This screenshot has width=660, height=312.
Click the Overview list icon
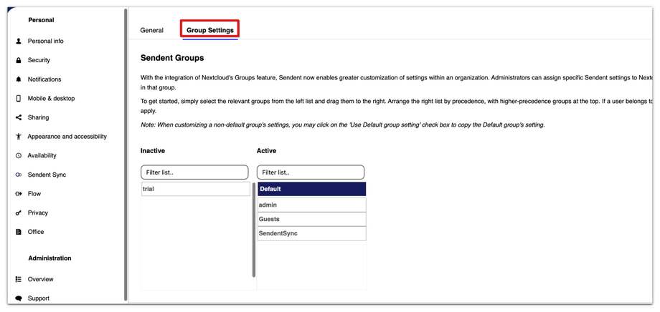(19, 280)
